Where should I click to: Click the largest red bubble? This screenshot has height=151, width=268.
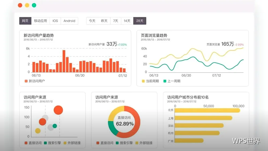[58, 110]
